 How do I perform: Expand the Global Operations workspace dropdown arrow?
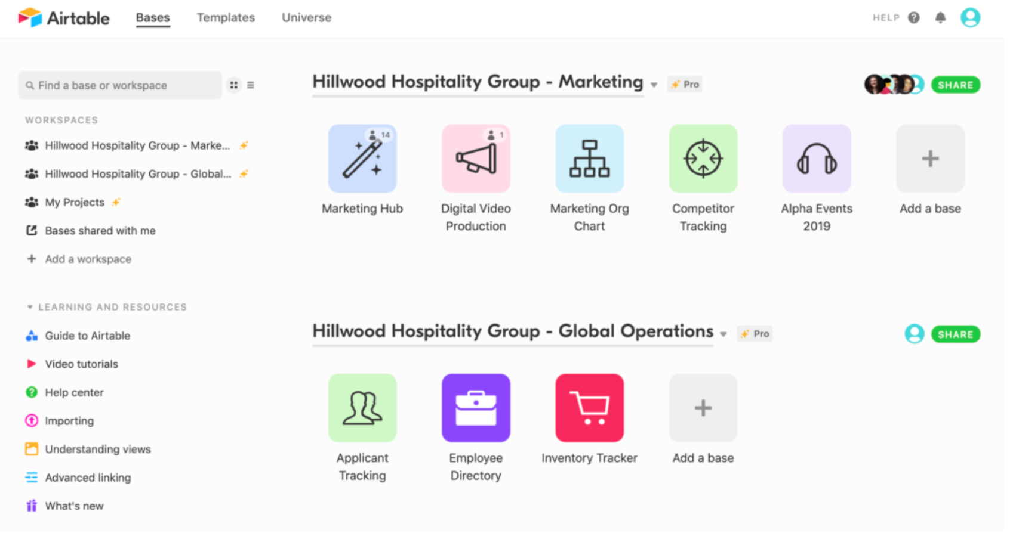click(x=723, y=334)
